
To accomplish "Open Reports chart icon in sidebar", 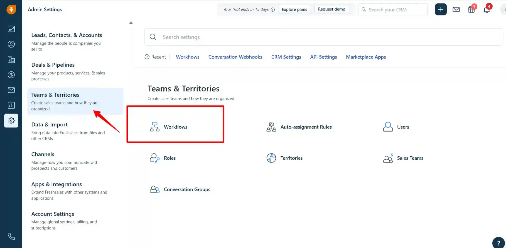I will pos(11,105).
